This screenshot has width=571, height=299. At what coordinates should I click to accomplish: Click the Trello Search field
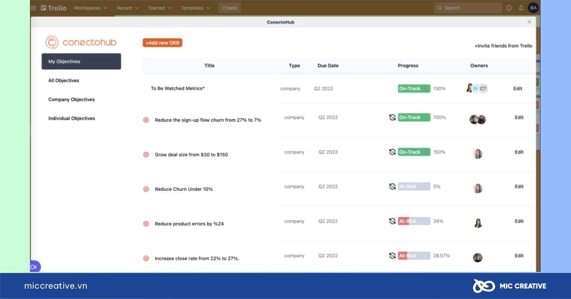(x=468, y=8)
